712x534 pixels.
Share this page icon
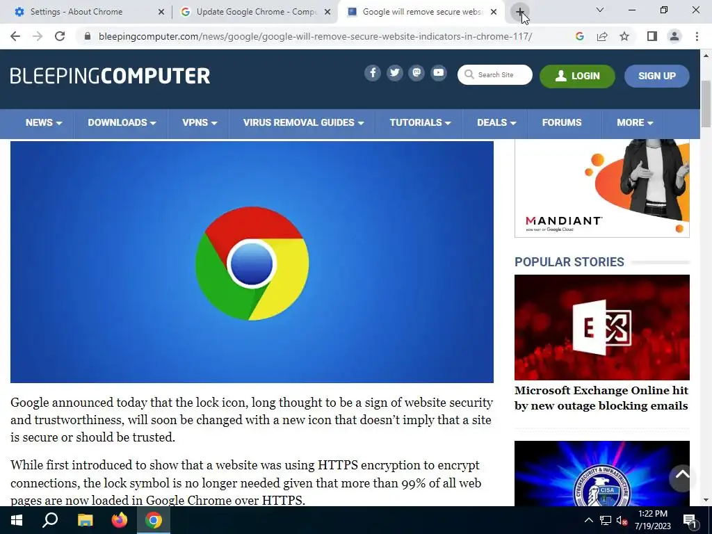tap(602, 36)
